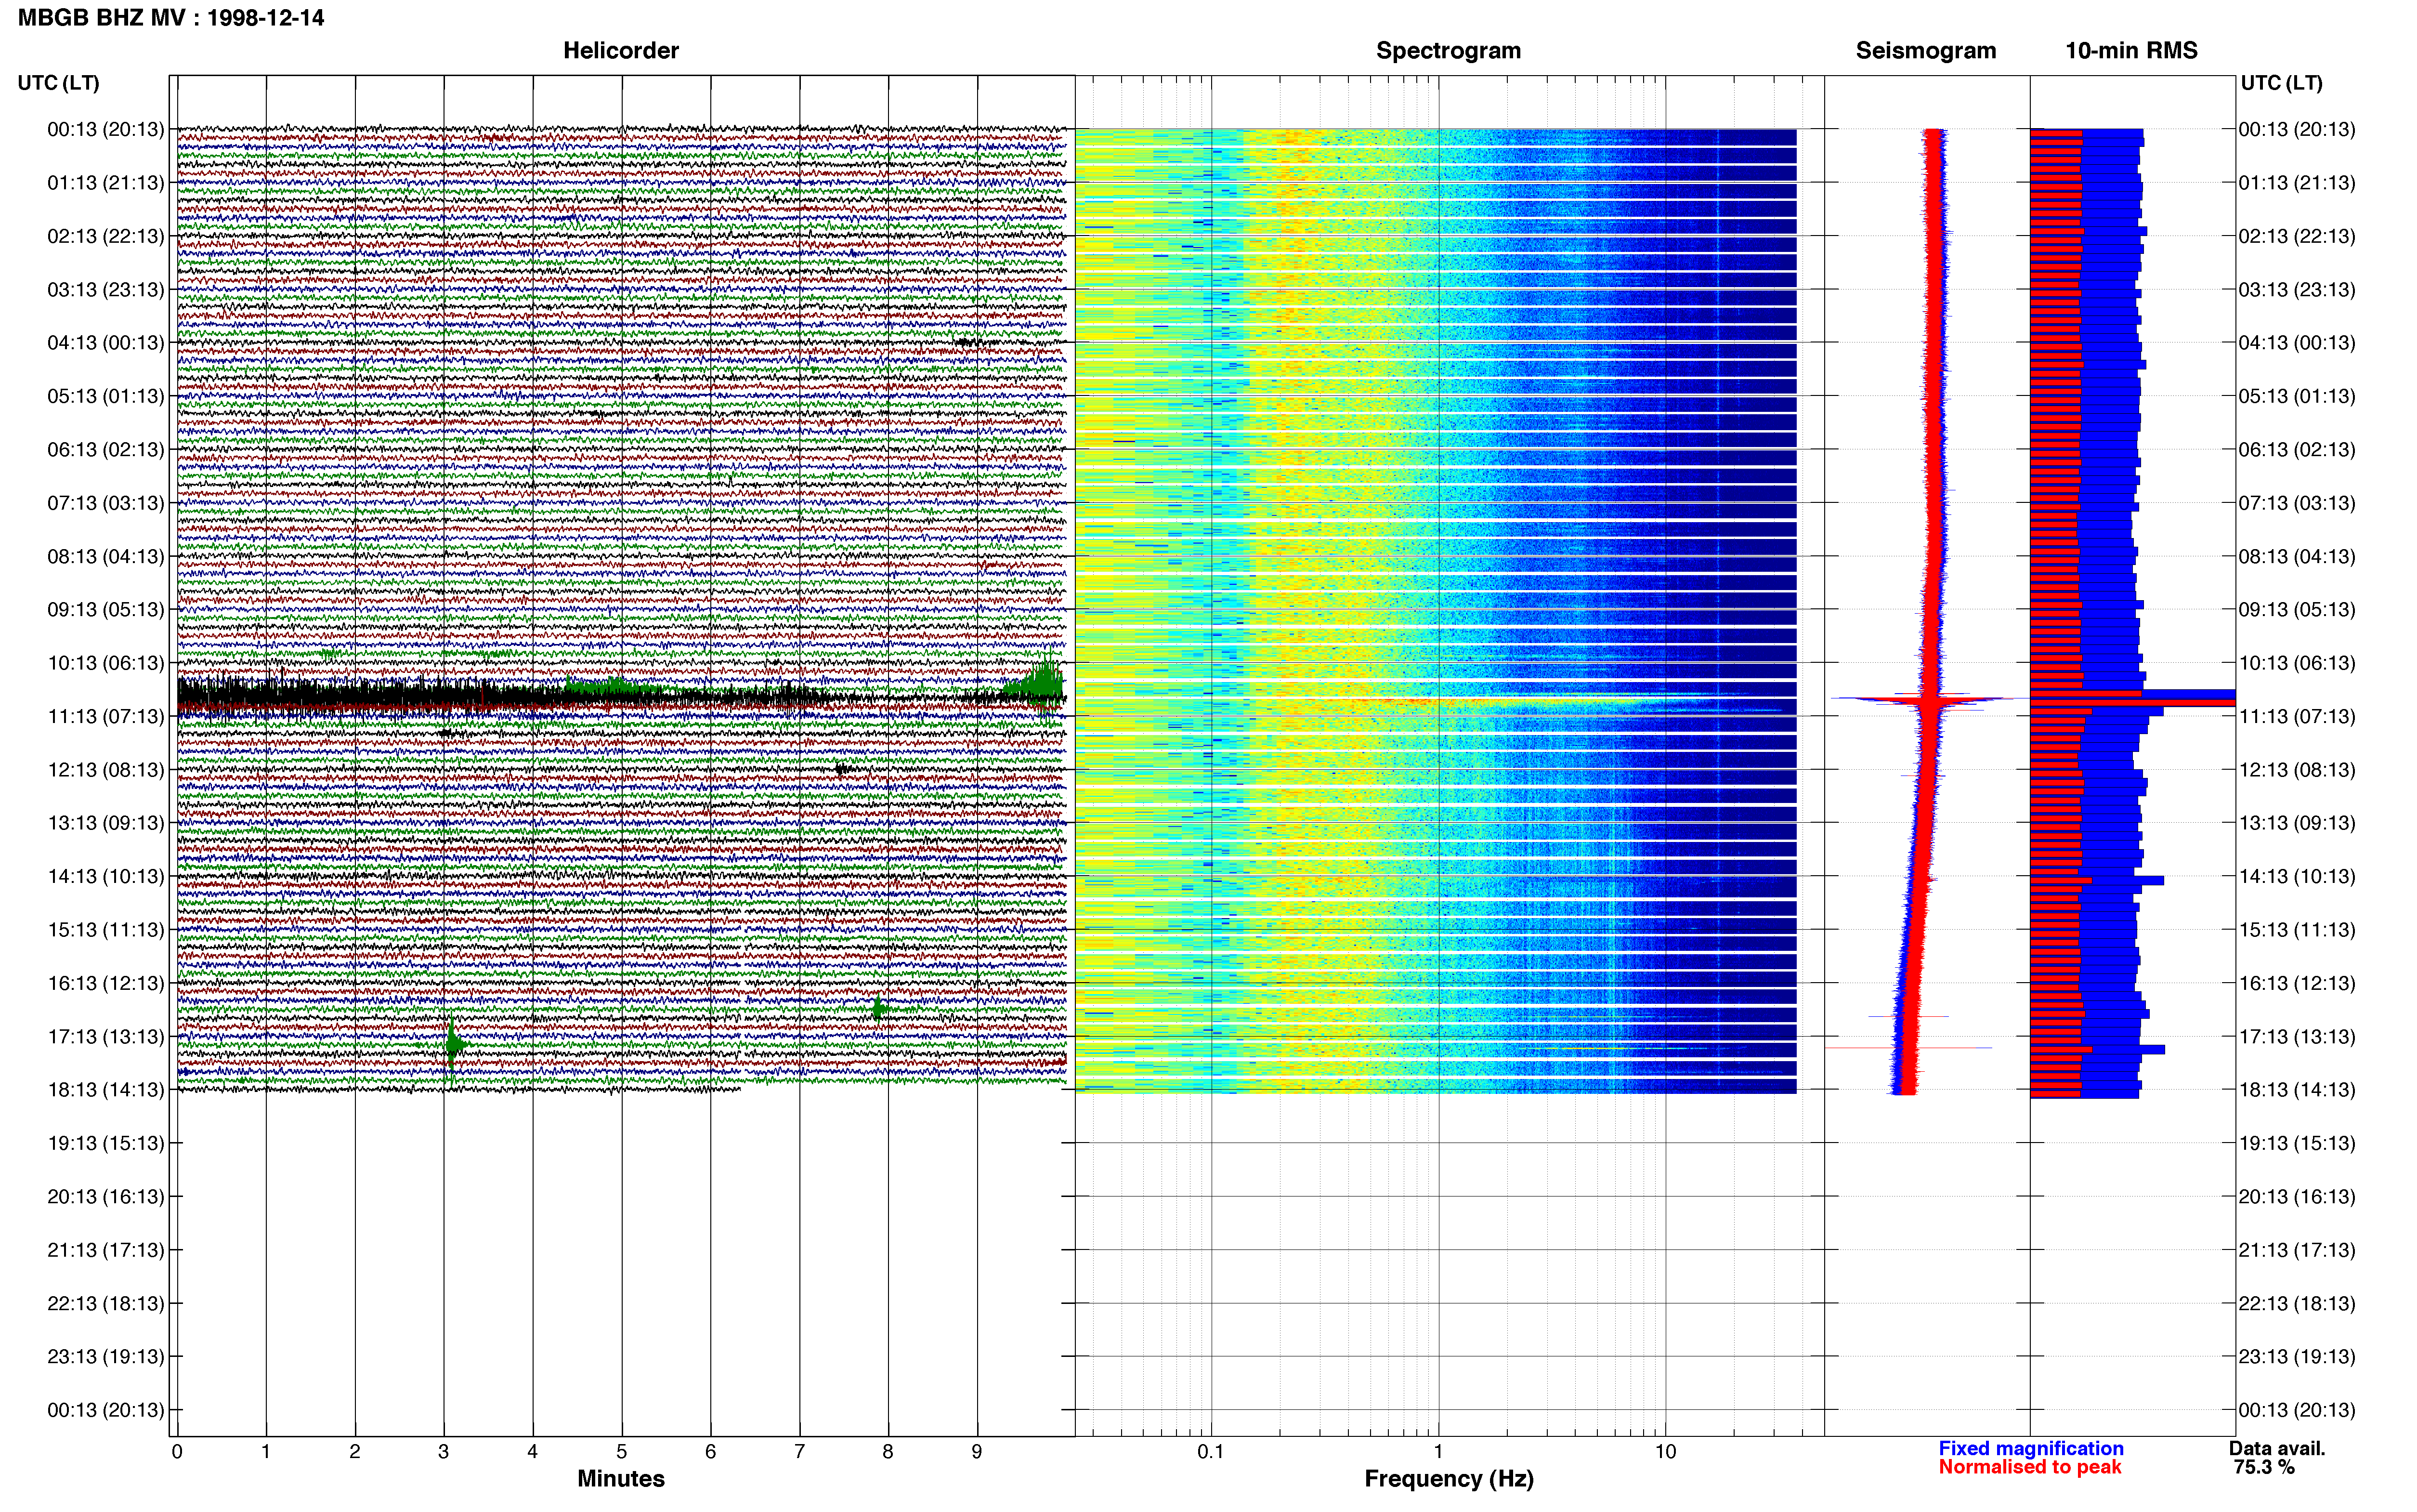Click the frequency tick label 0.1
Viewport: 2417px width, 1512px height.
coord(1211,1452)
